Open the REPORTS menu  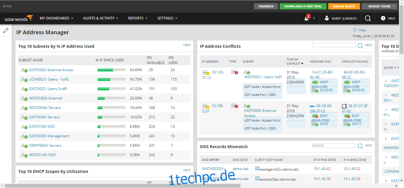(138, 18)
